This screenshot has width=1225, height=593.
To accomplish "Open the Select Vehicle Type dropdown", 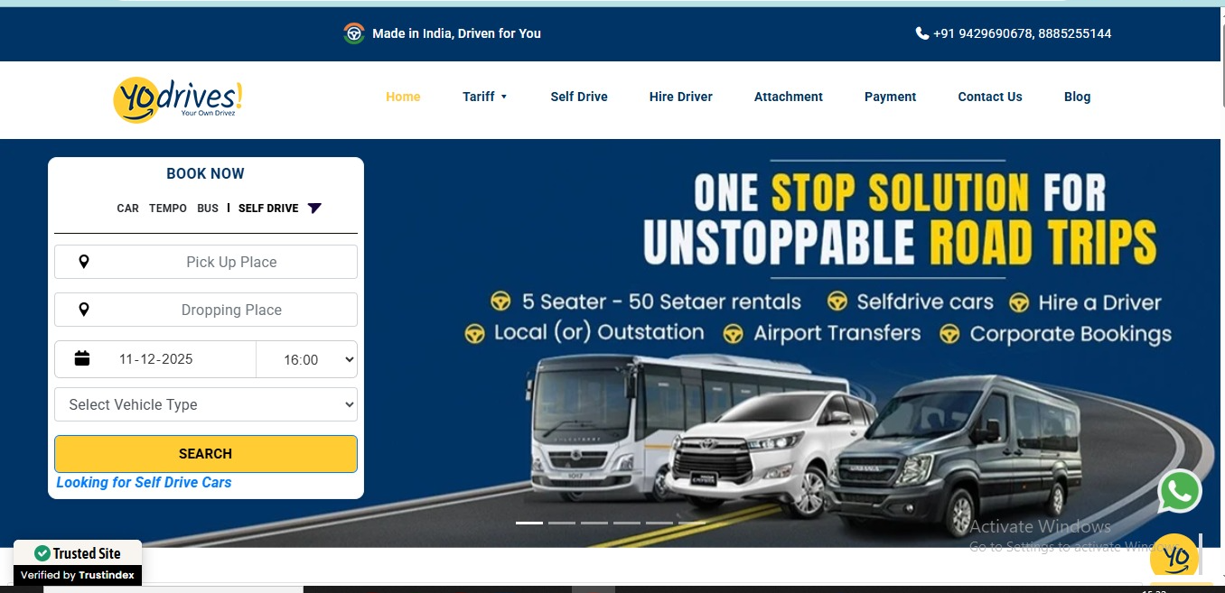I will (206, 404).
